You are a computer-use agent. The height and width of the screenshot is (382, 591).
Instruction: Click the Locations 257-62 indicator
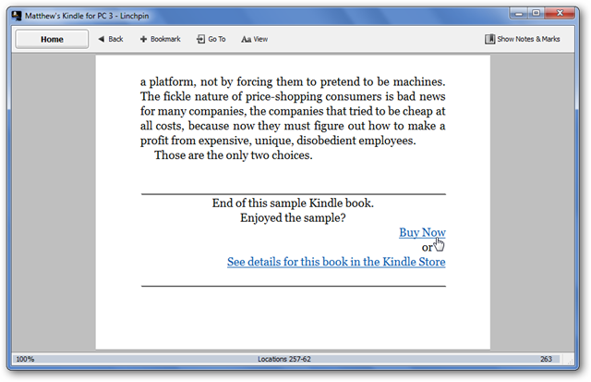click(x=284, y=359)
